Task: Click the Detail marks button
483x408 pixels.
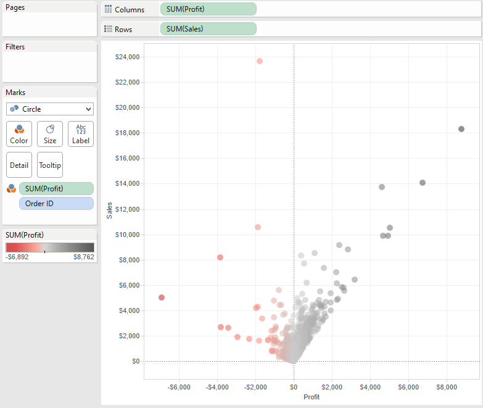Action: tap(19, 165)
